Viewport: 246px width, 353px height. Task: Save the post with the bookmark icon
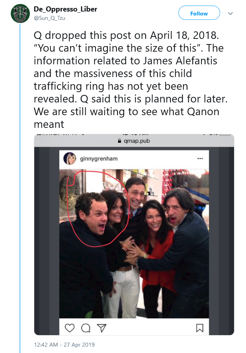tap(200, 328)
